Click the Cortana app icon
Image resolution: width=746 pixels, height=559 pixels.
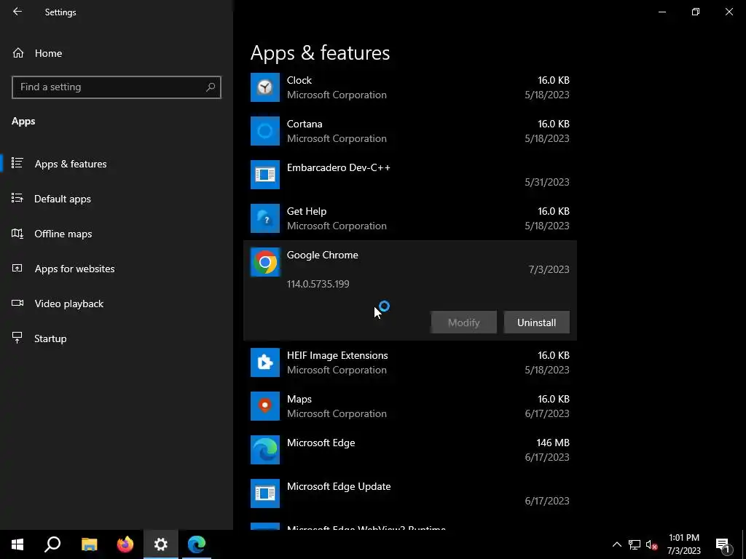265,131
